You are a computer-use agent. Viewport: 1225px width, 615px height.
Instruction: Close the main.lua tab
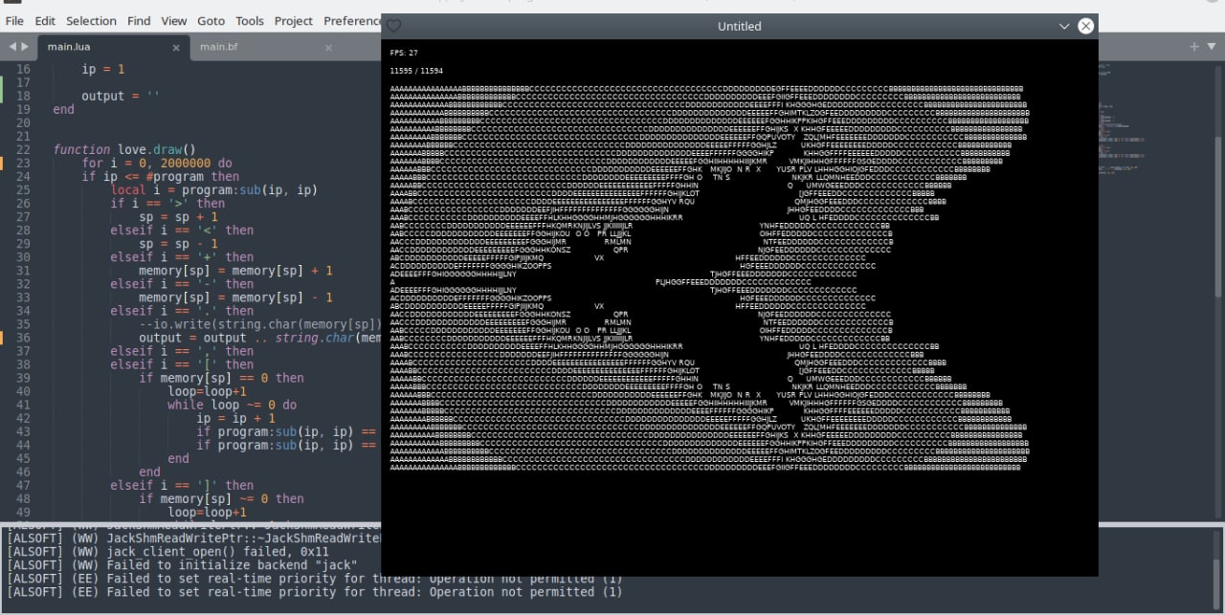(x=176, y=47)
